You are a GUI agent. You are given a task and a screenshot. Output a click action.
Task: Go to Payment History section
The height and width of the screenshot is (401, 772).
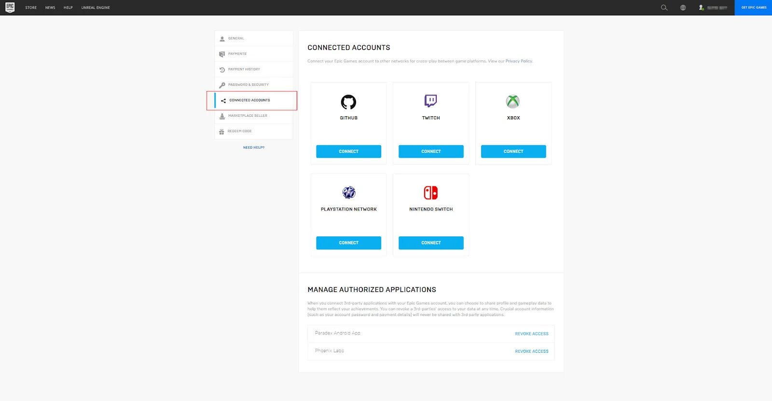254,69
